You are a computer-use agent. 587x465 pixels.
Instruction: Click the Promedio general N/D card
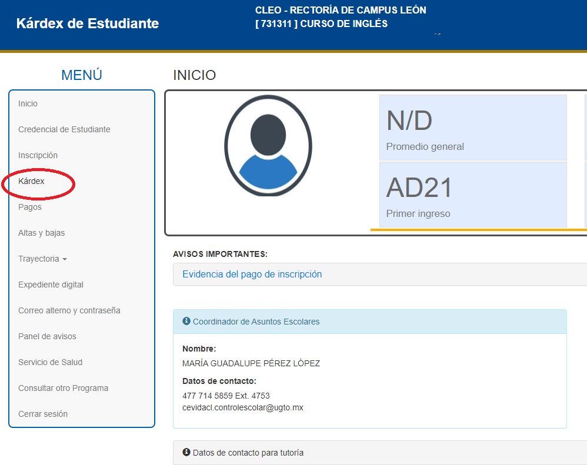[x=473, y=128]
